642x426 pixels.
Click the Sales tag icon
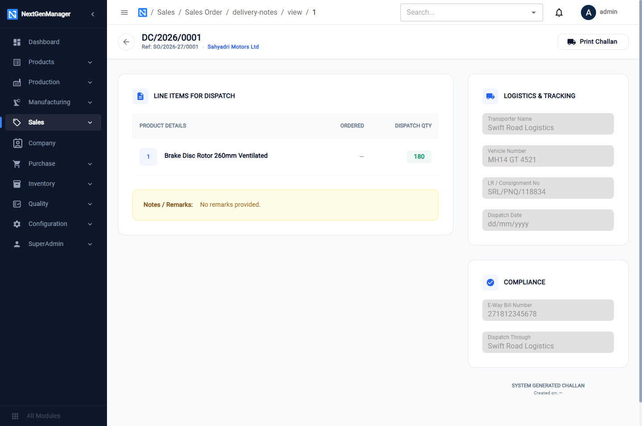[17, 122]
